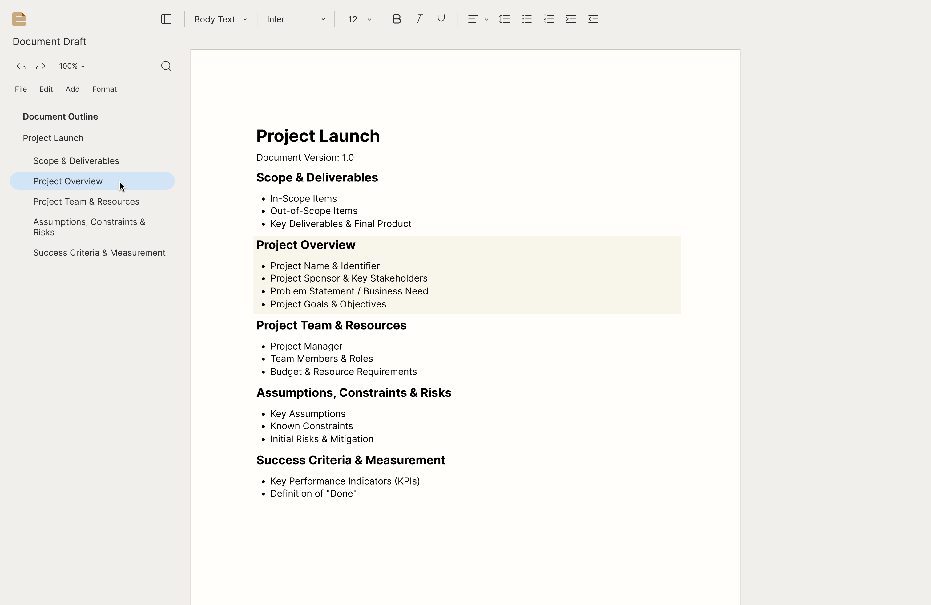Toggle underline formatting
931x605 pixels.
coord(441,19)
